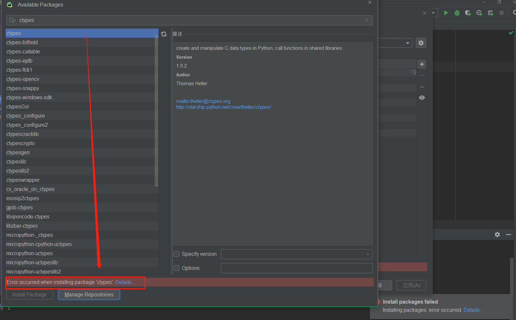Run with coverage icon in PyCharm toolbar

(468, 13)
